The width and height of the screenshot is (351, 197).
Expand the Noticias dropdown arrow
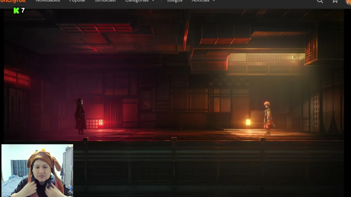click(x=214, y=1)
